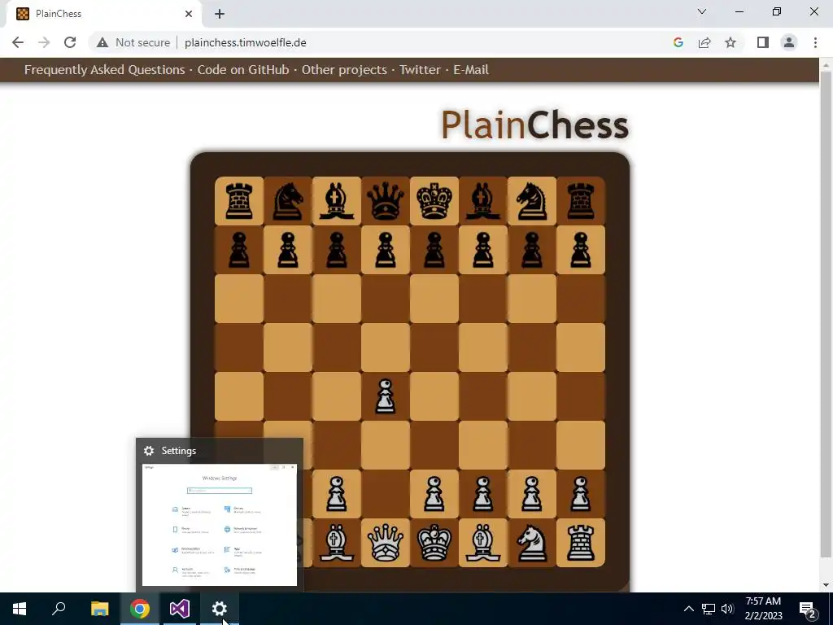Select the white pawn on d4
Image resolution: width=833 pixels, height=625 pixels.
click(x=386, y=396)
